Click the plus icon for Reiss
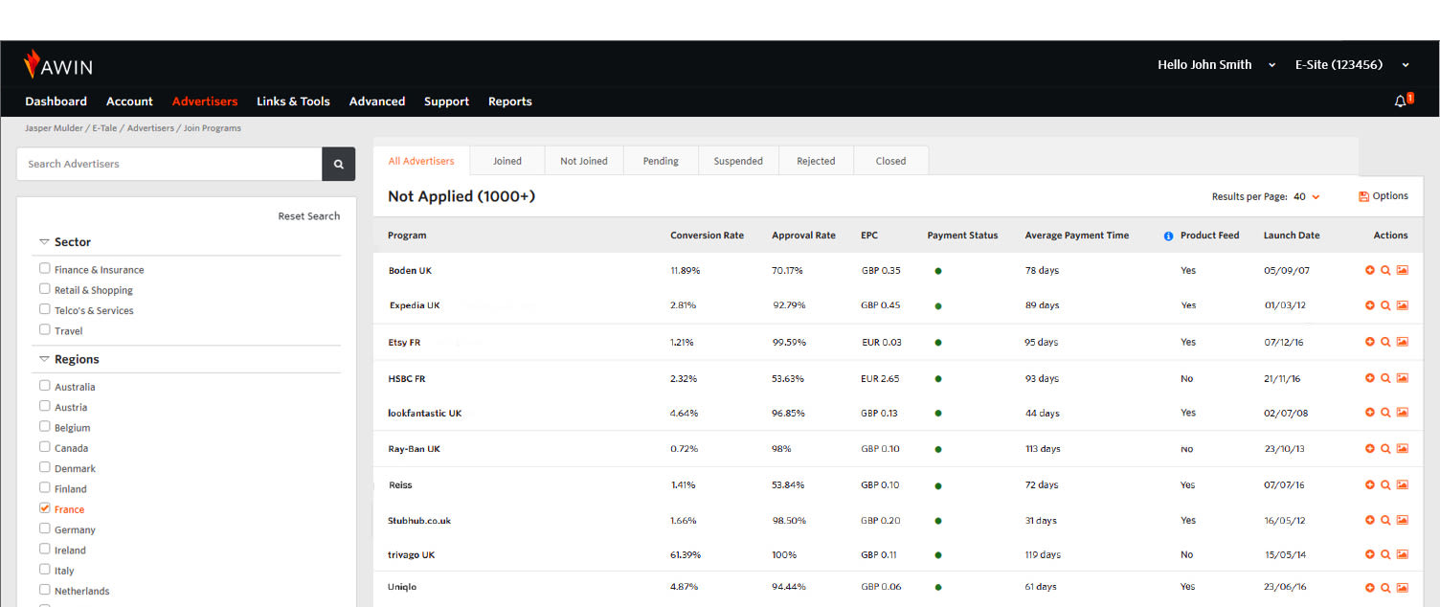This screenshot has width=1440, height=607. tap(1370, 484)
